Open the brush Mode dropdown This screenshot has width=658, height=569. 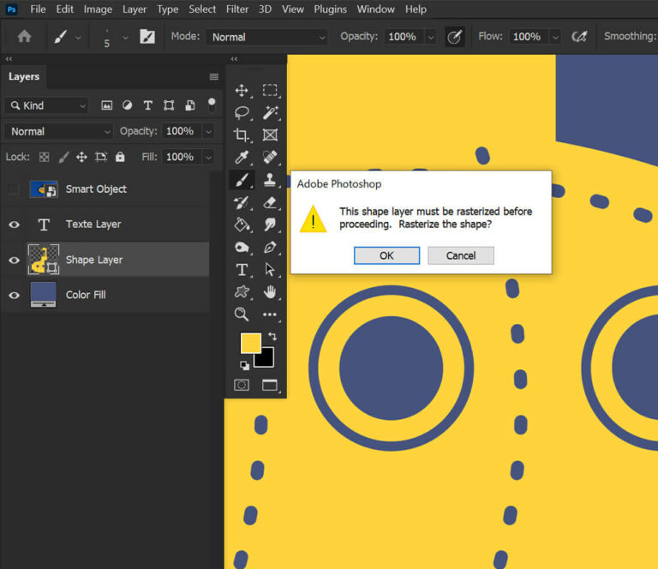point(266,37)
